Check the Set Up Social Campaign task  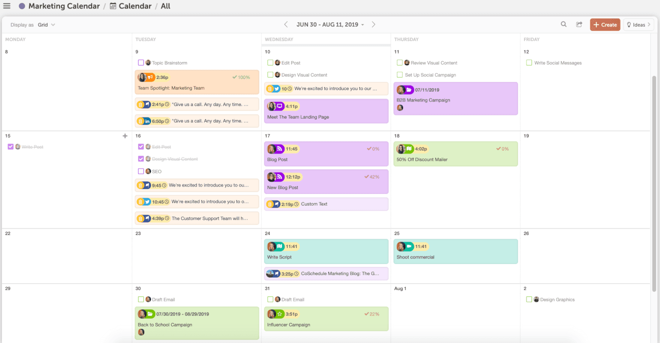(x=399, y=75)
